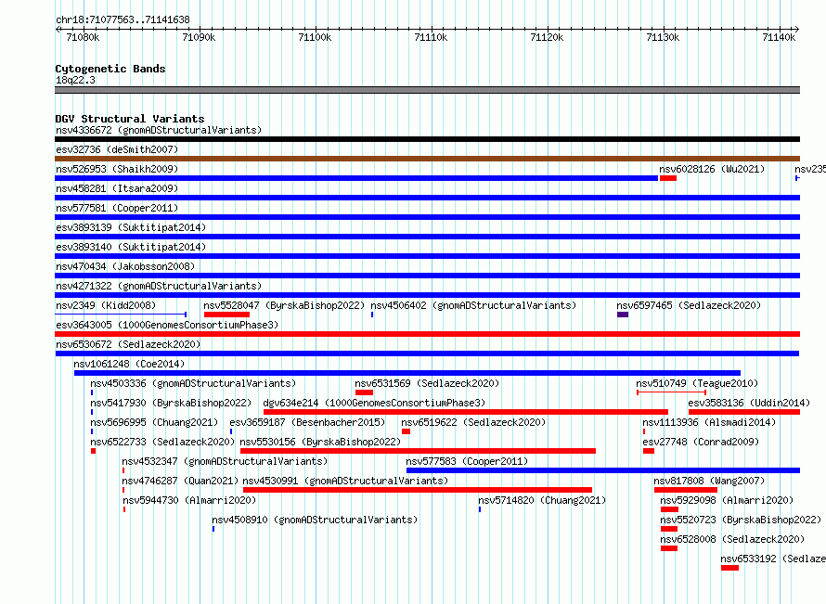Click the nsv6530672 (Sedlazeck2020) label

point(128,344)
